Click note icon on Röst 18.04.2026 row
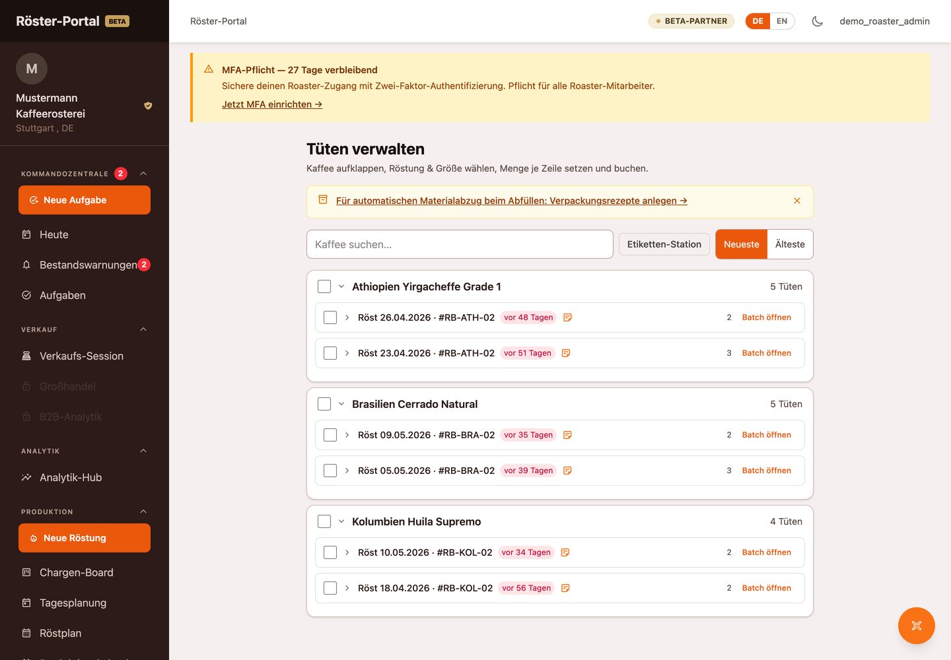Image resolution: width=951 pixels, height=660 pixels. 565,588
